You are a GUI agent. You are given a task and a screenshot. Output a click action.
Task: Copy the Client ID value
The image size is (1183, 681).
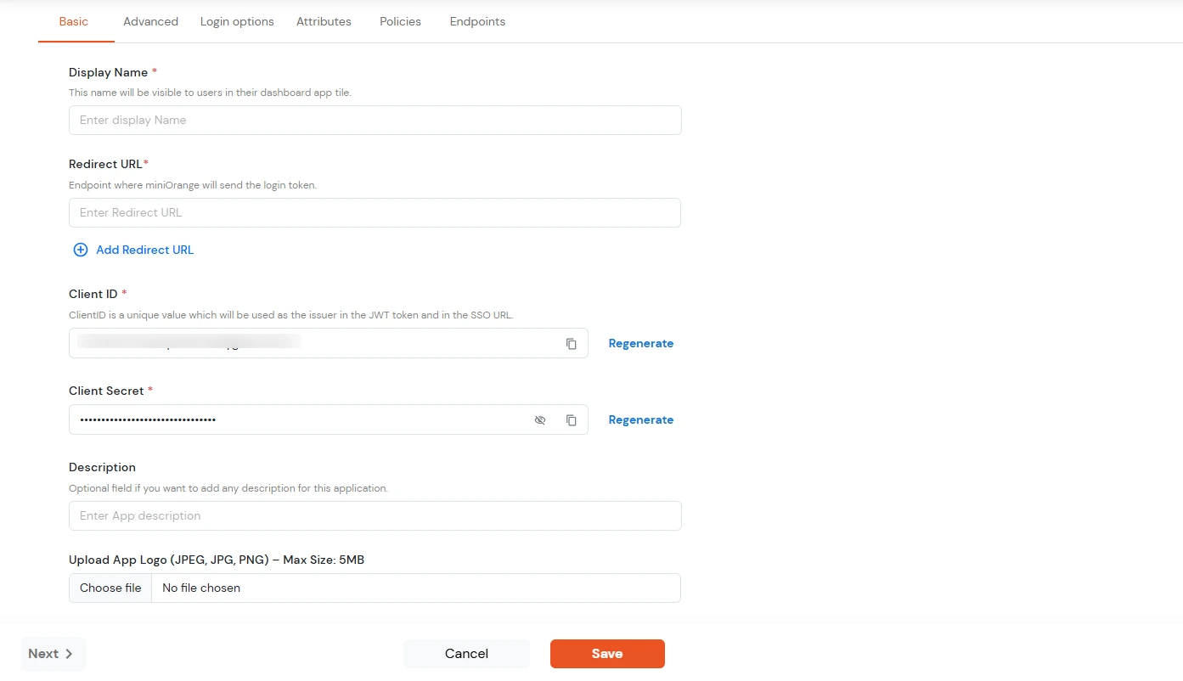coord(571,343)
